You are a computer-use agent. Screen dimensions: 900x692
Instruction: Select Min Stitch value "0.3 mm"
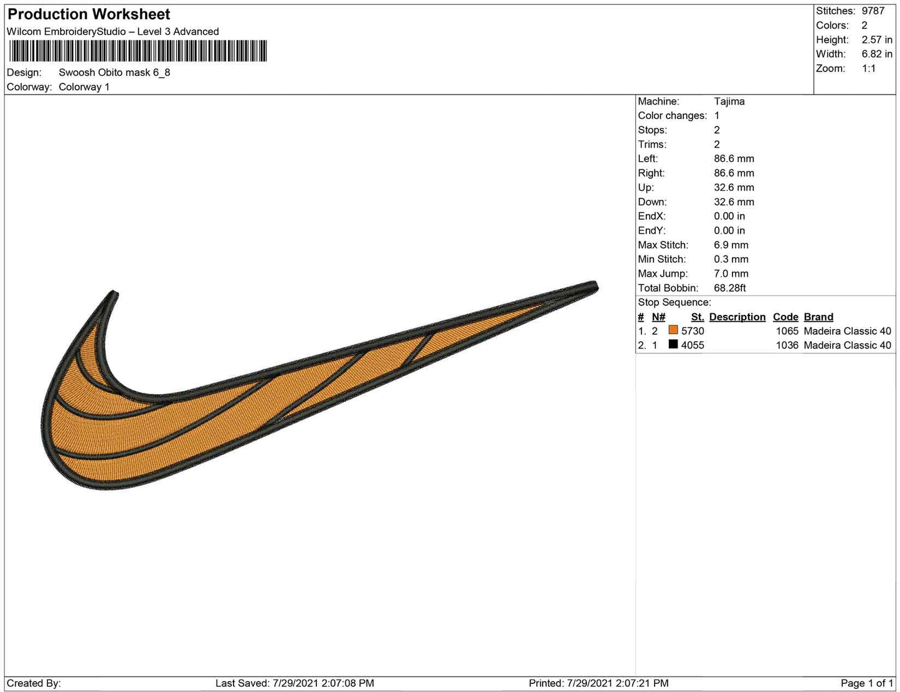731,259
